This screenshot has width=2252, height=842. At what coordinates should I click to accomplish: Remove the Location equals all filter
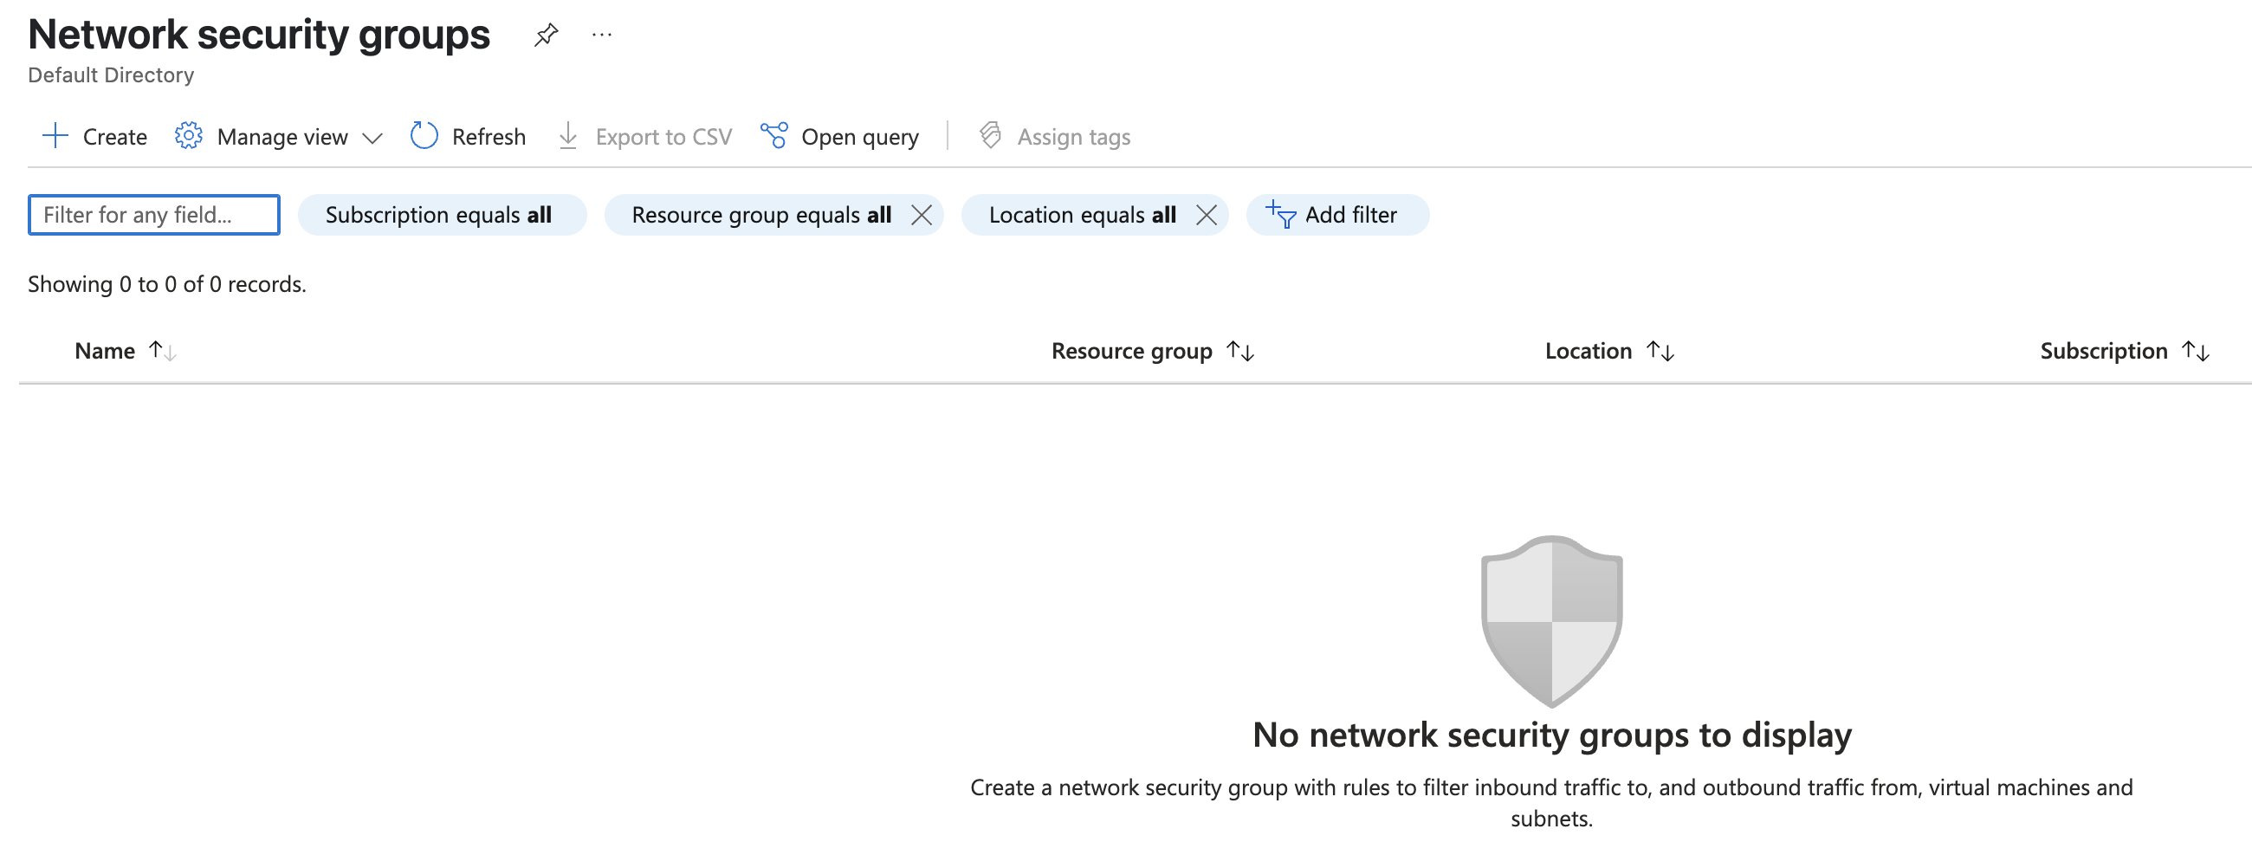[1207, 215]
